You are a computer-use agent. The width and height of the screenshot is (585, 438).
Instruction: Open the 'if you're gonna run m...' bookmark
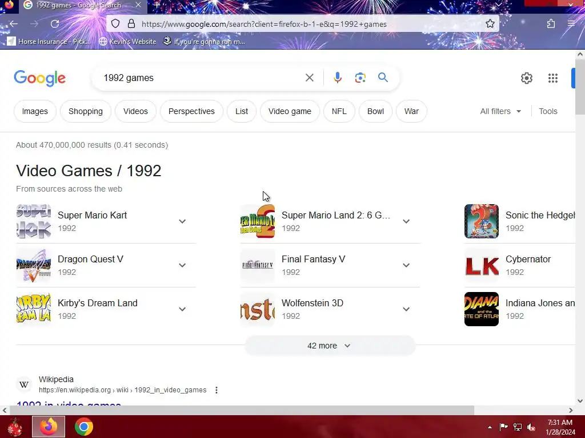(204, 41)
